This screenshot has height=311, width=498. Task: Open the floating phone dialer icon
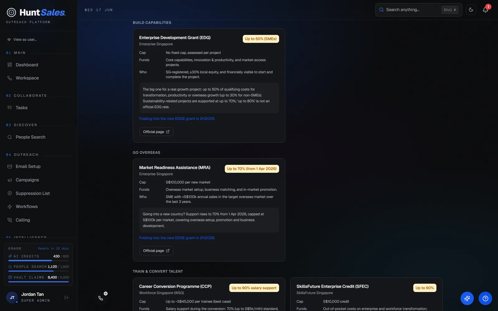click(x=101, y=298)
